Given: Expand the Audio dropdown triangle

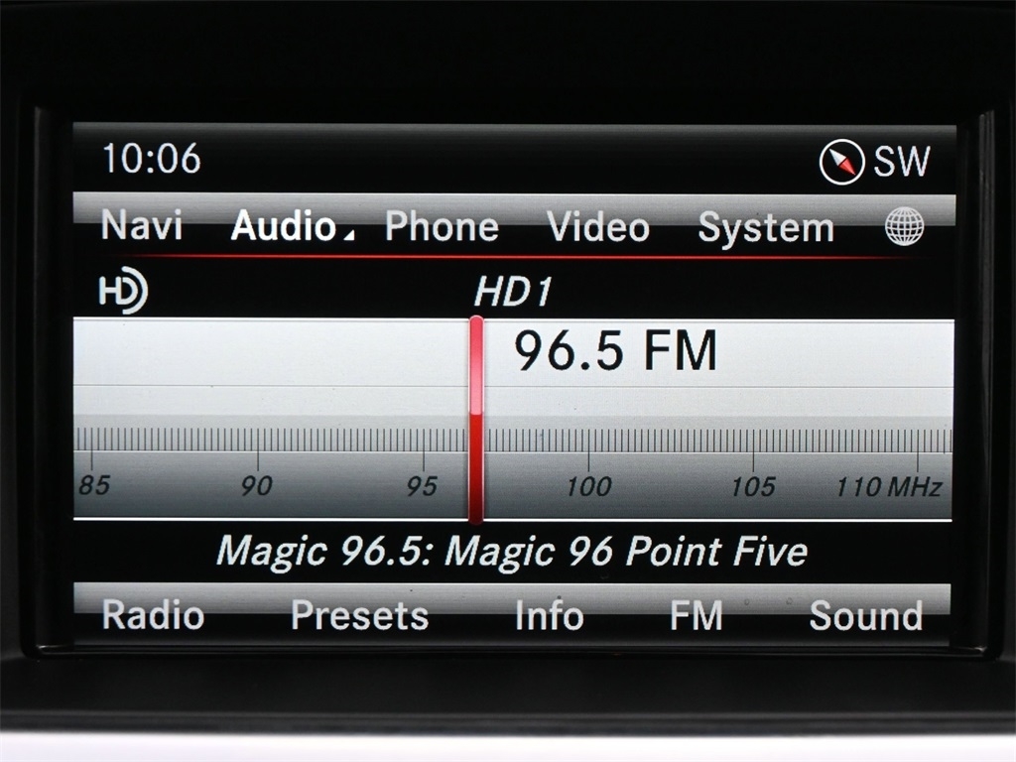Looking at the screenshot, I should click(x=348, y=235).
